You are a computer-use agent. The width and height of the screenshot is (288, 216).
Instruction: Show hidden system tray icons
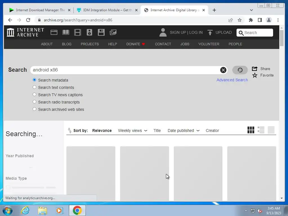(246, 211)
